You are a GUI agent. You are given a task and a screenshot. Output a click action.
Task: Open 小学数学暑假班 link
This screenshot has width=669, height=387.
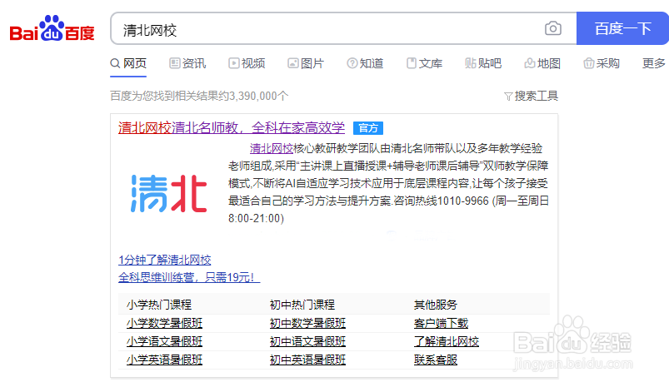(164, 323)
